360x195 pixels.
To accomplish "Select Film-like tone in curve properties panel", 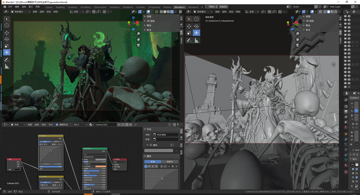I will [x=170, y=162].
